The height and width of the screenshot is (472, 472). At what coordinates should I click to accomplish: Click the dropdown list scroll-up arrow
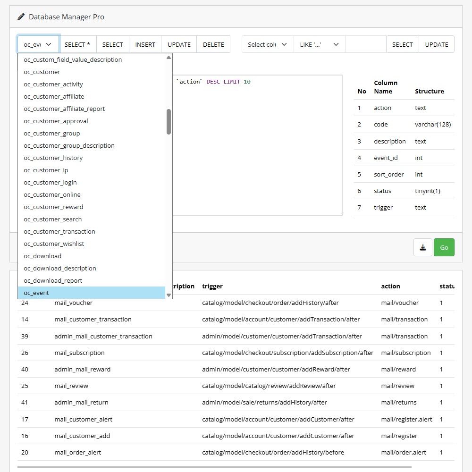(169, 58)
